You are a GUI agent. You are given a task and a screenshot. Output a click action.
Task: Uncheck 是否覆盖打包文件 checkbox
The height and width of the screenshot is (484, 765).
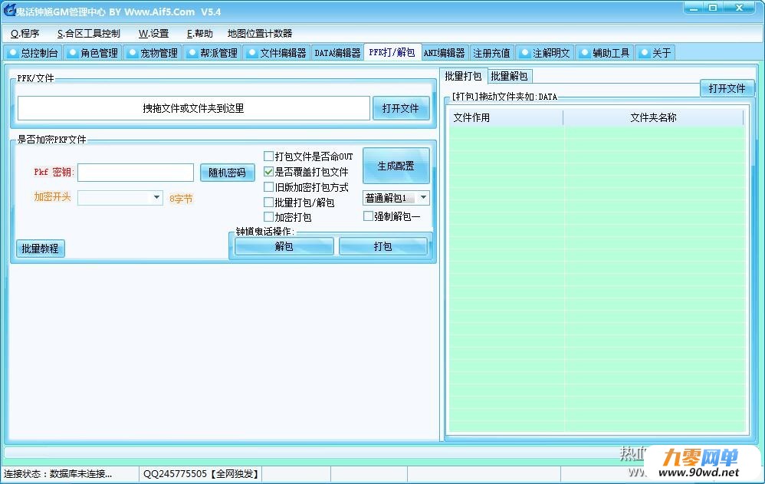pos(268,172)
